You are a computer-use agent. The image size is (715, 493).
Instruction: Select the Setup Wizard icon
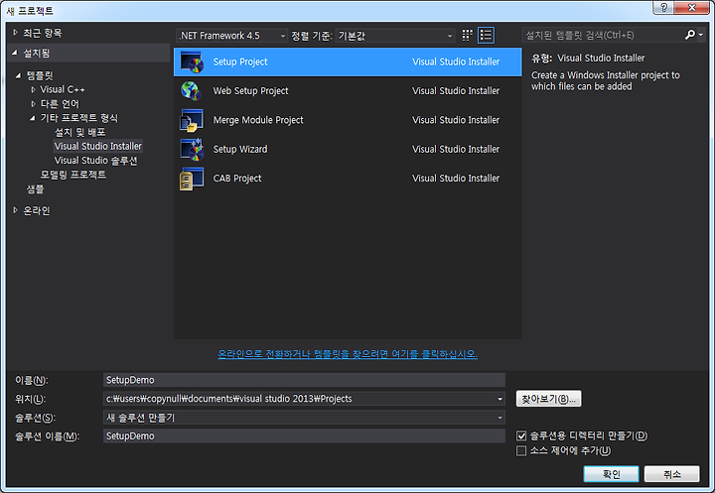(x=192, y=149)
